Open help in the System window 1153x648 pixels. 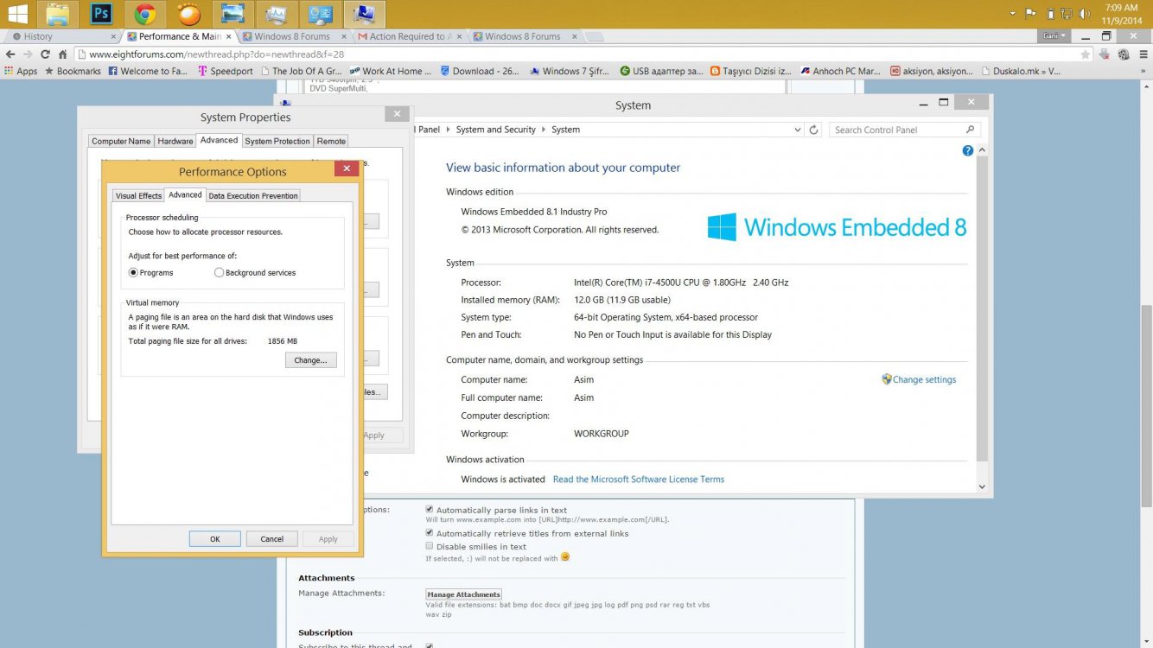968,150
